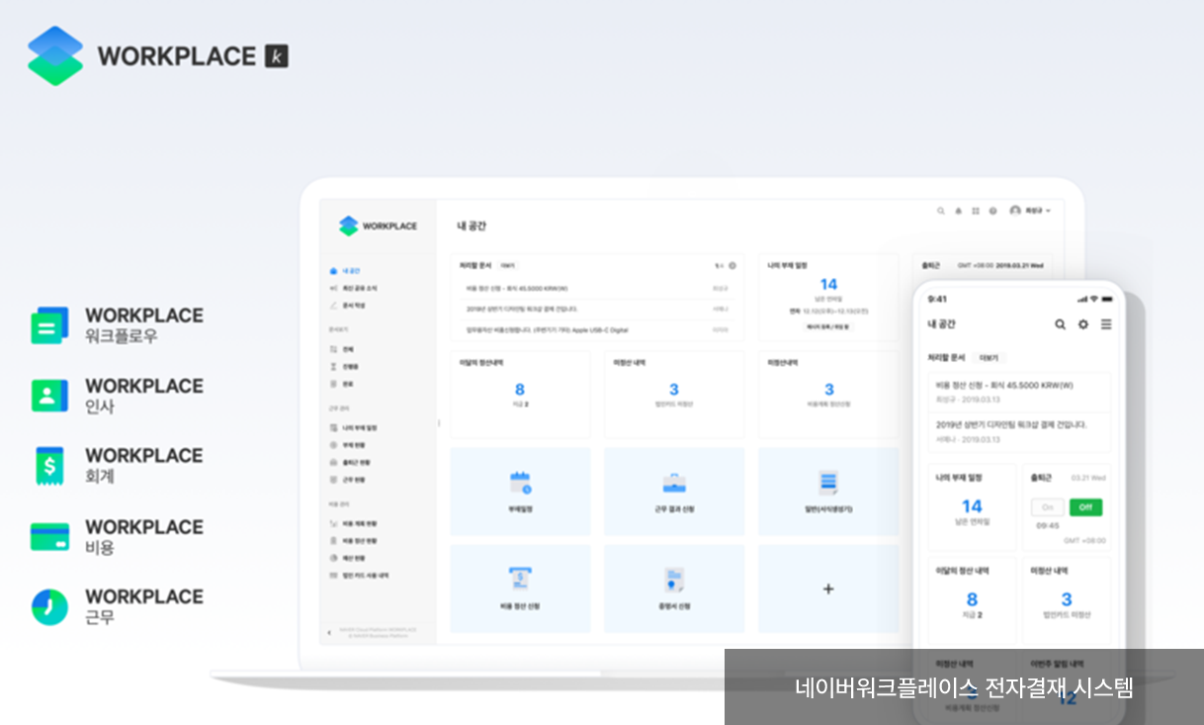Select 전체 in the laptop sidebar
The height and width of the screenshot is (725, 1204).
coord(342,349)
